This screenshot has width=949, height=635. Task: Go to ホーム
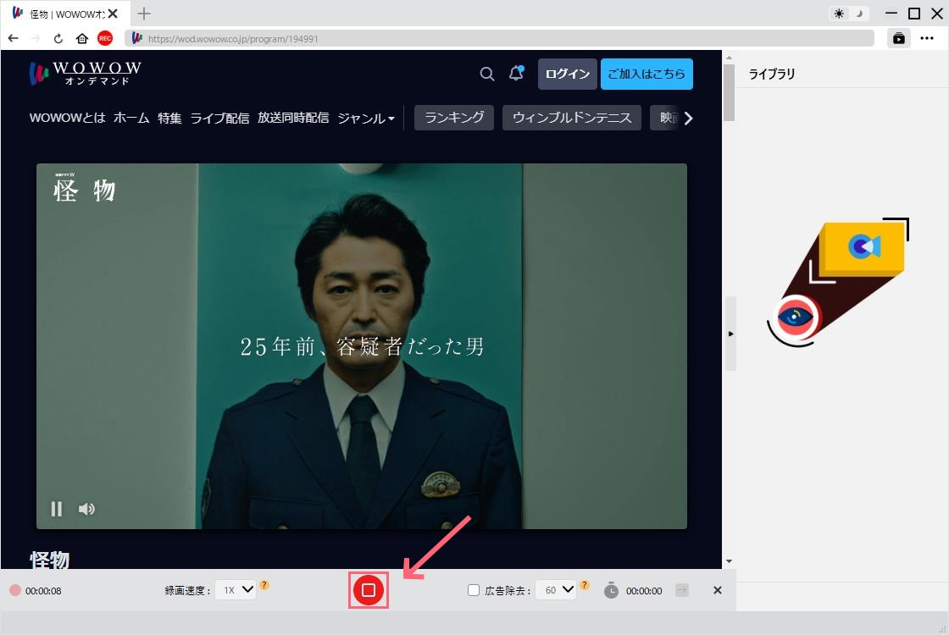point(131,118)
